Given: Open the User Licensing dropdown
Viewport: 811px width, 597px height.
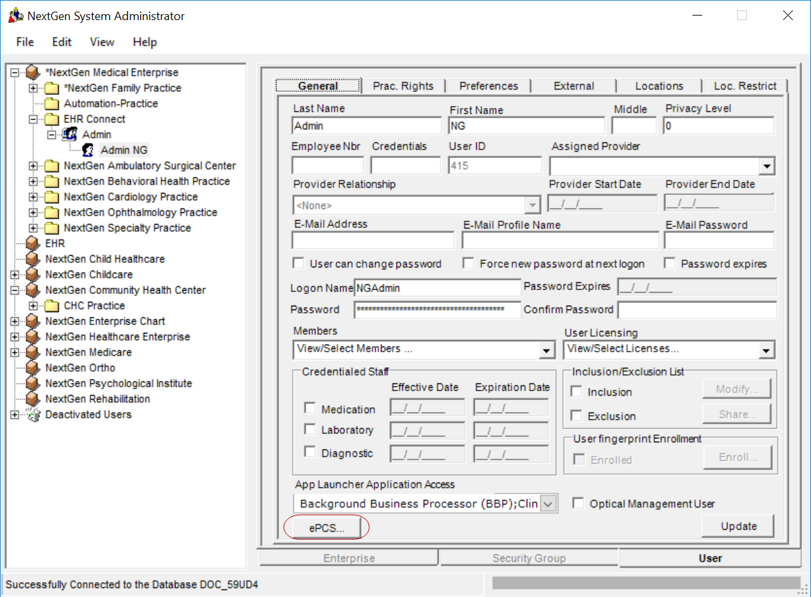Looking at the screenshot, I should click(767, 350).
